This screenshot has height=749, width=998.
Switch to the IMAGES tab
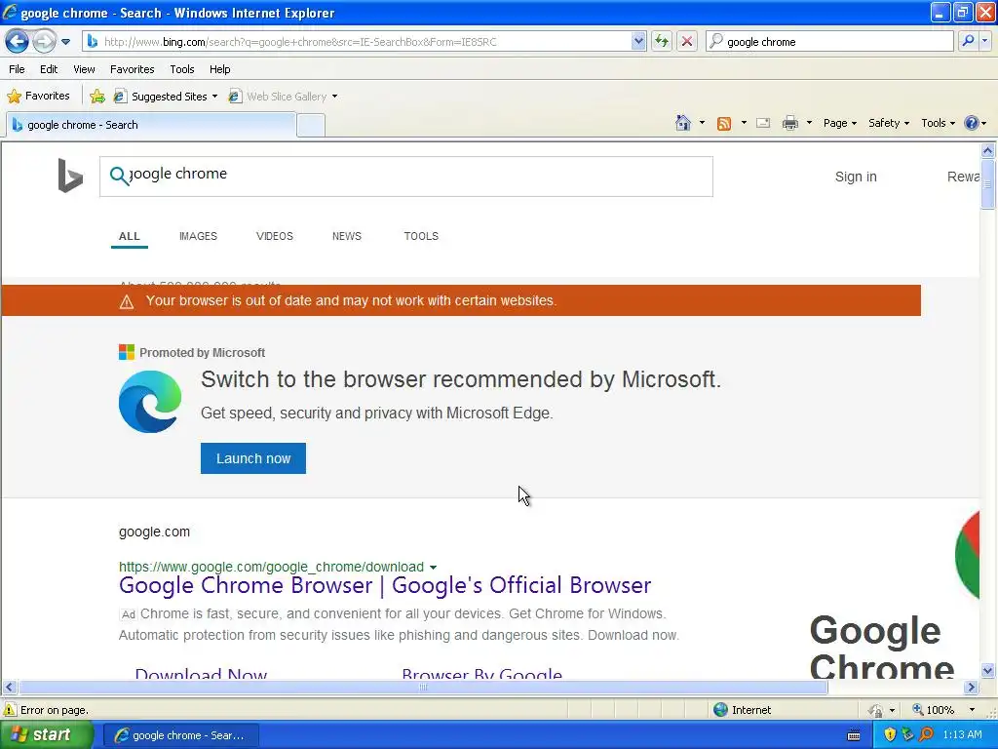(x=198, y=236)
